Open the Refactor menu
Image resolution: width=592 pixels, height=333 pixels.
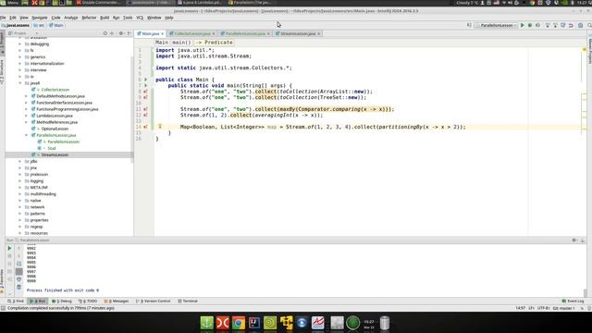pos(89,18)
